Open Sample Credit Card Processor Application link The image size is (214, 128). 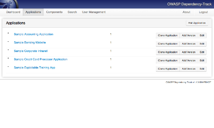coord(41,59)
